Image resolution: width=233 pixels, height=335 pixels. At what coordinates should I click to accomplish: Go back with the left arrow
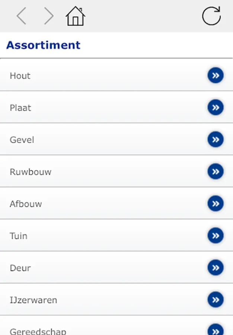[21, 16]
